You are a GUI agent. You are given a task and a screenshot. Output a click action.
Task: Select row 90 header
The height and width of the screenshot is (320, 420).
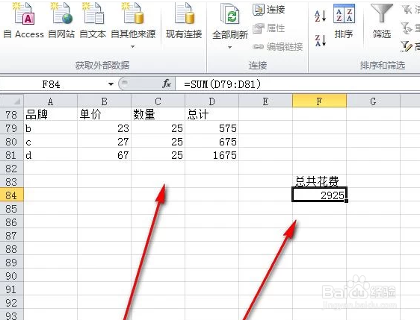coord(11,276)
